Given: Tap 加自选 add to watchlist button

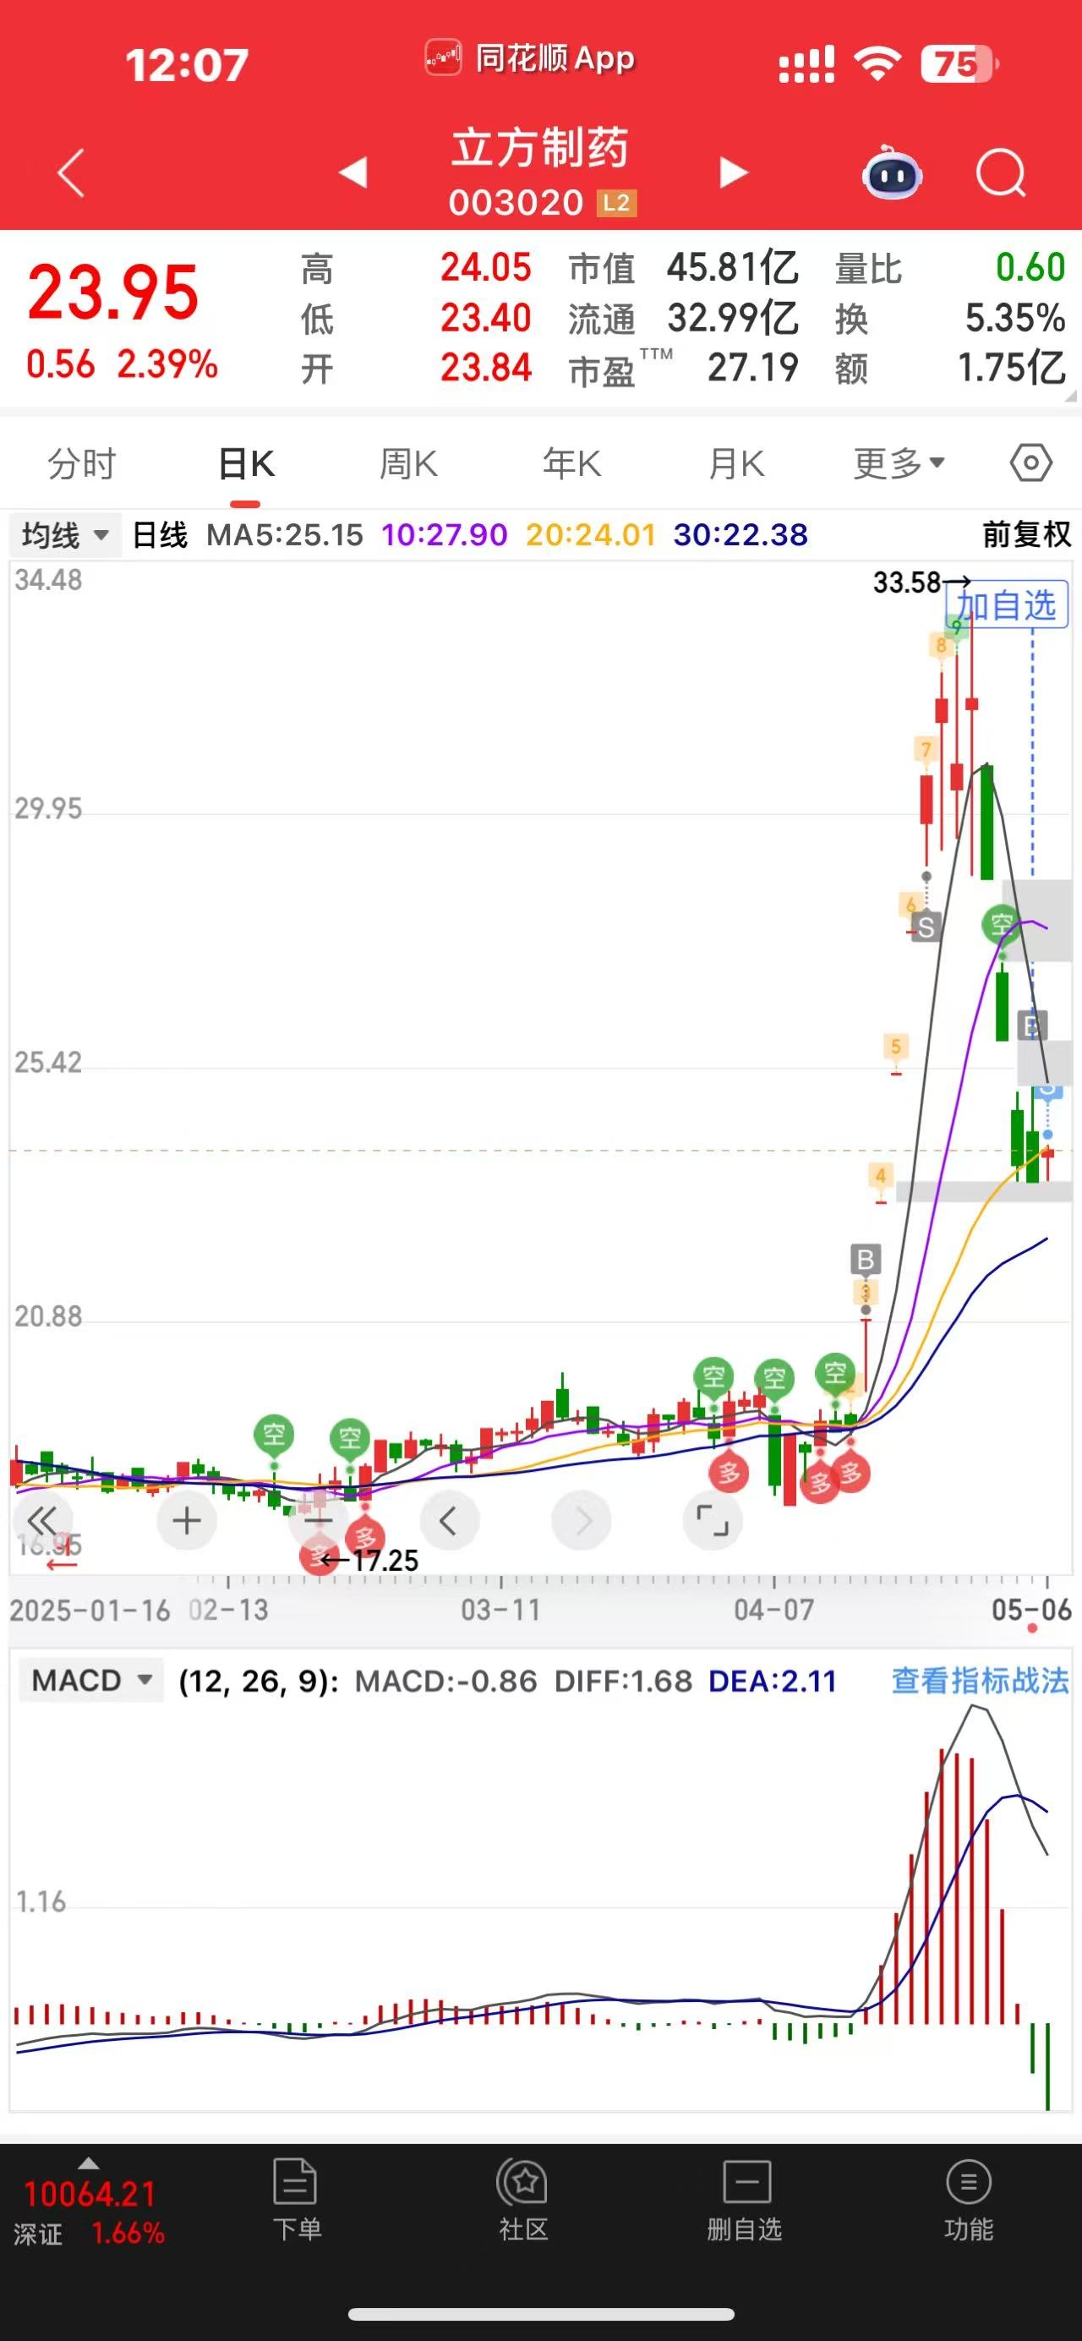Looking at the screenshot, I should tap(1007, 605).
